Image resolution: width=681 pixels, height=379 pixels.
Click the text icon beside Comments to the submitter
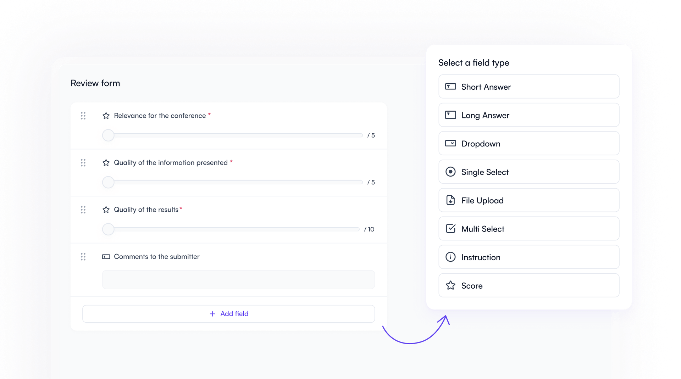[x=106, y=257]
